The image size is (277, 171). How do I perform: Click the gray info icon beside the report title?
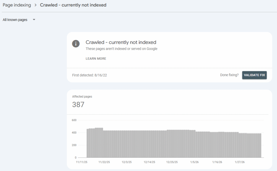(76, 44)
